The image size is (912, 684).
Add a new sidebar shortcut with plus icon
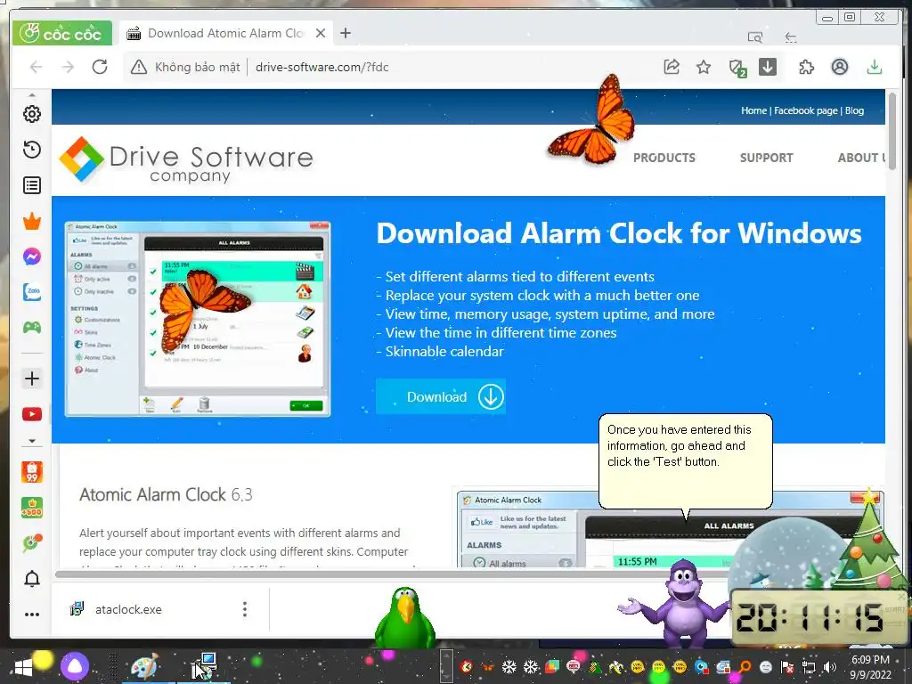[32, 379]
